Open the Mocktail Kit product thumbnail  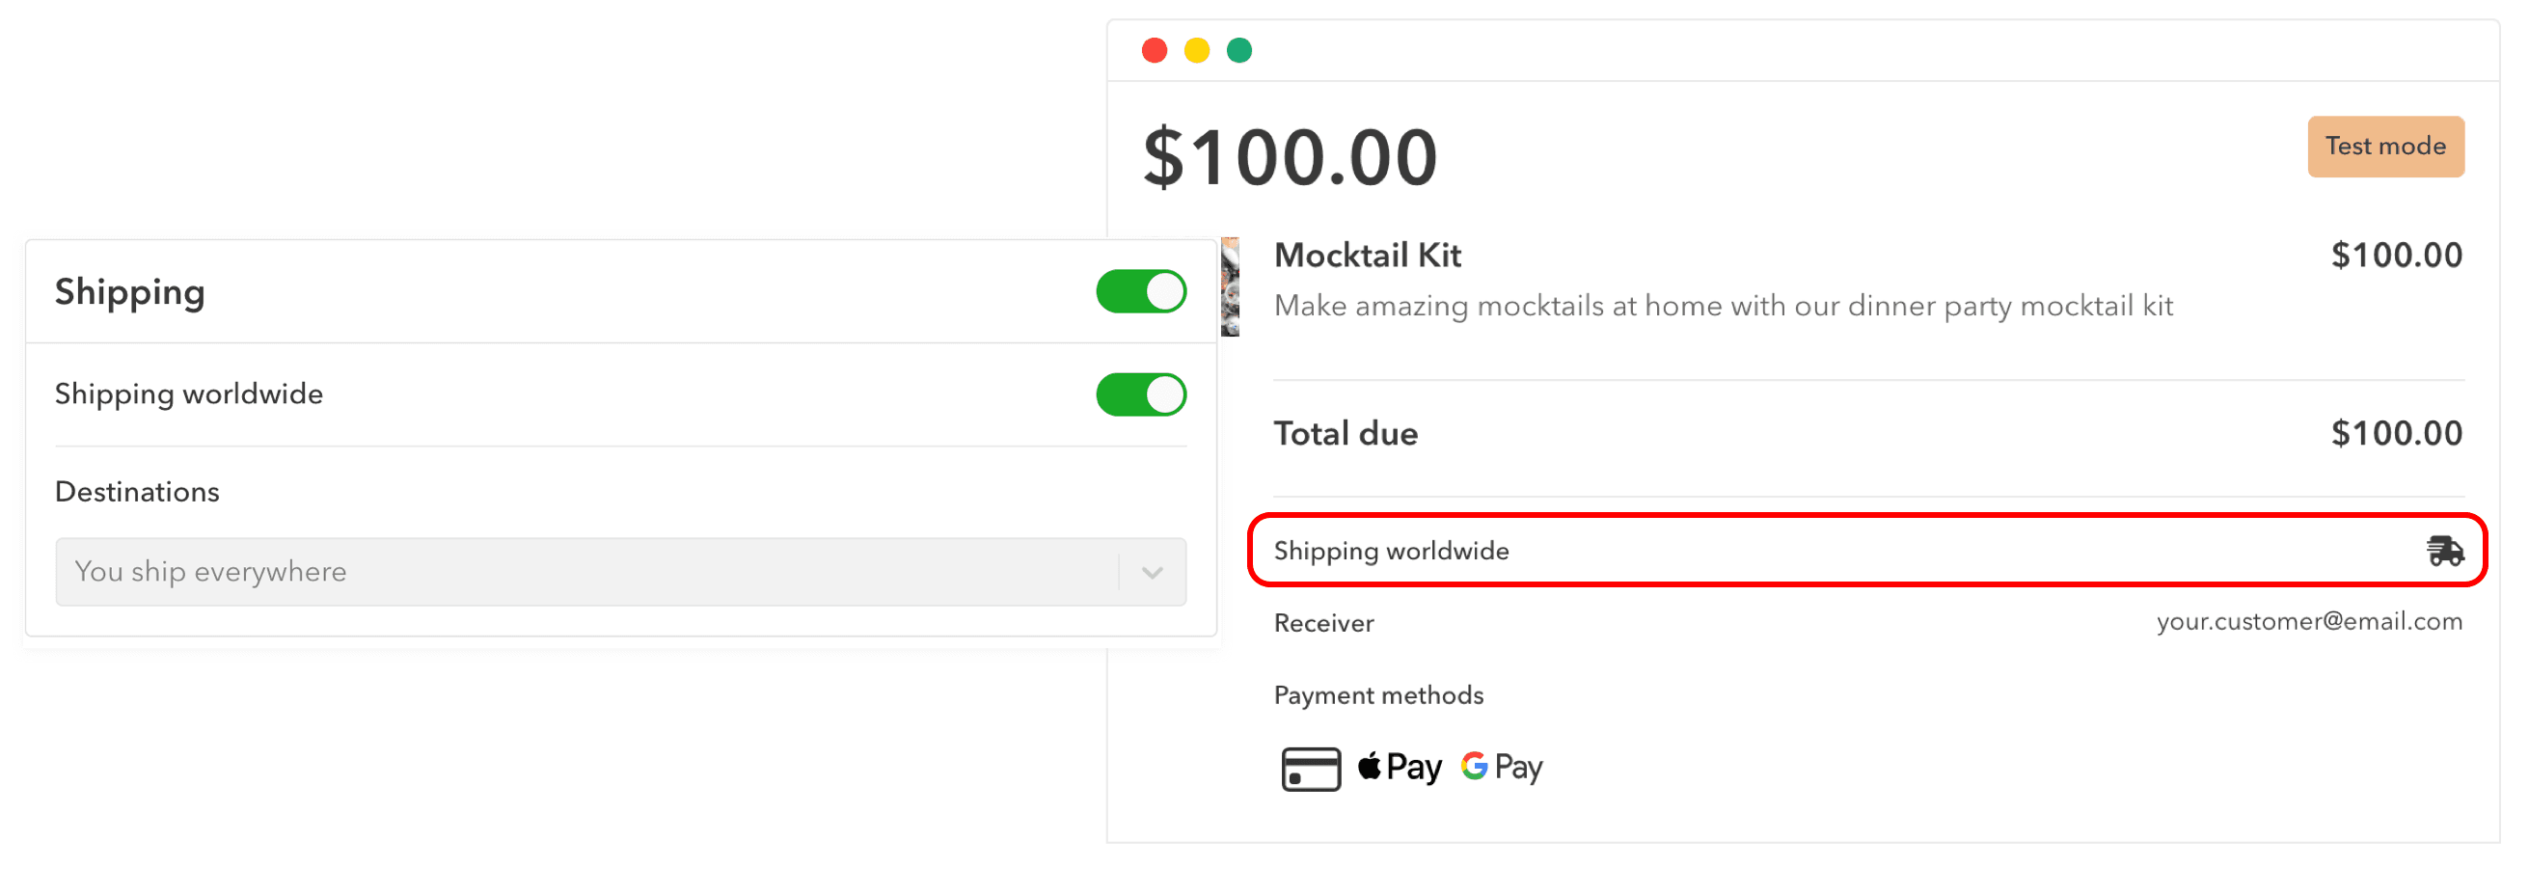point(1229,286)
